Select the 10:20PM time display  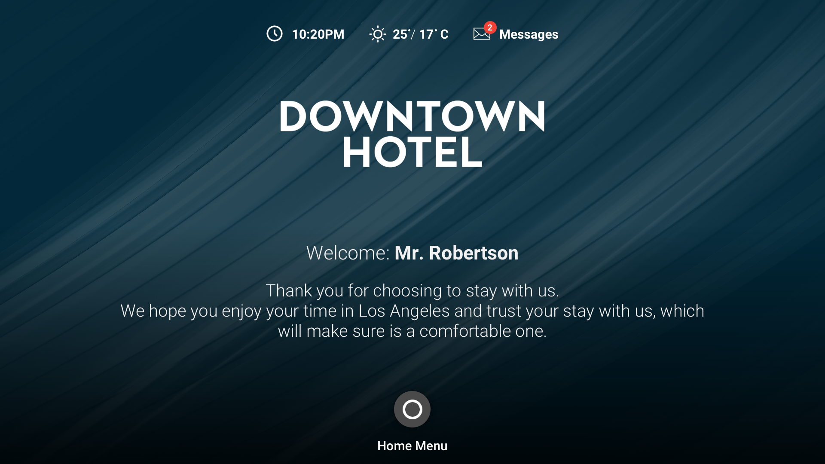coord(318,34)
